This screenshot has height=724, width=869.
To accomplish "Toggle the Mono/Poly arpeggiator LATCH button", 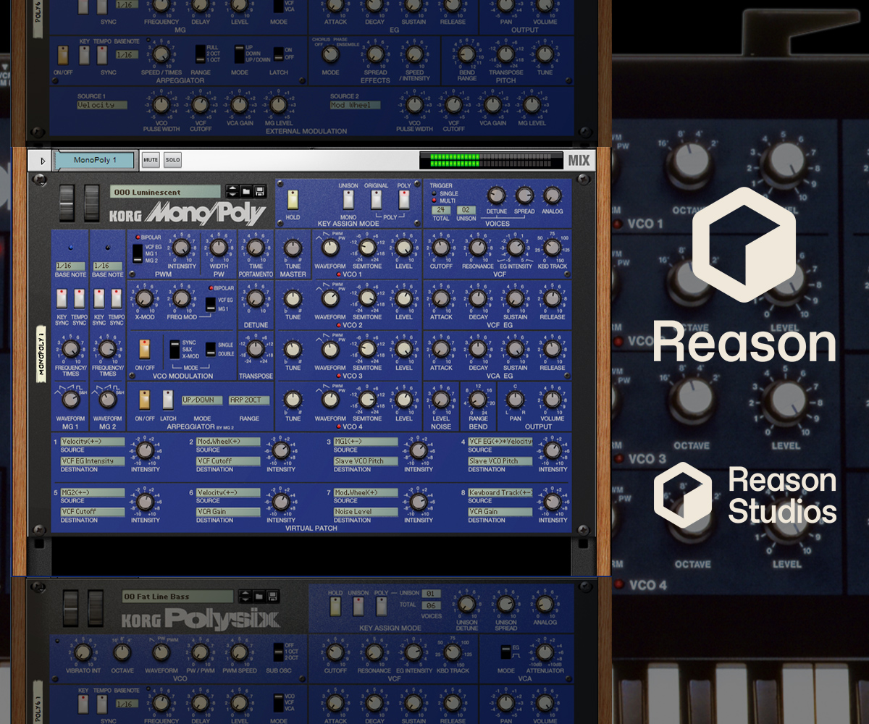I will pos(168,400).
